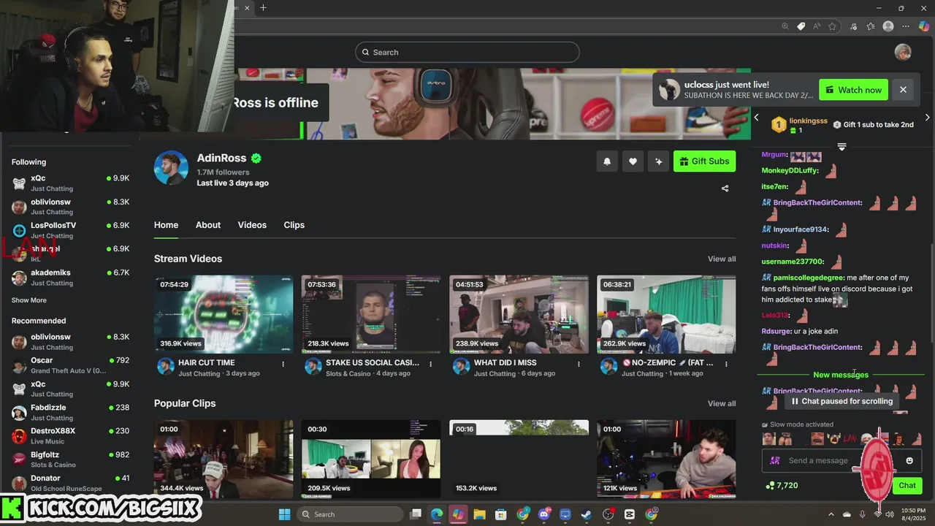Expand Following list with Show More
This screenshot has width=935, height=526.
tap(29, 300)
